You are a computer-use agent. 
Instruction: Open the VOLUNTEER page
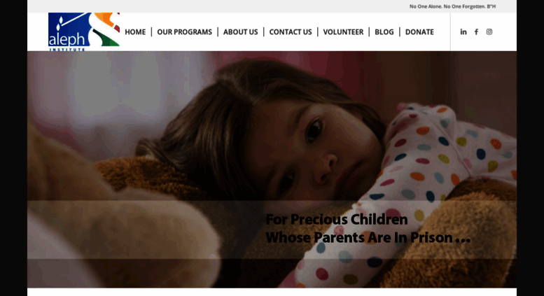[x=343, y=32]
